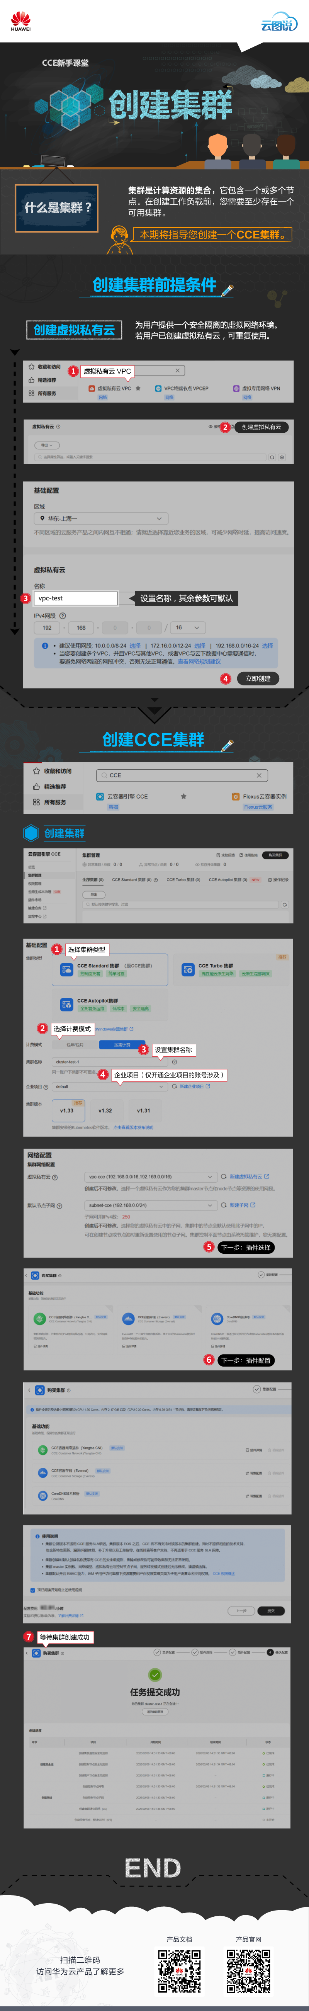Viewport: 309px width, 2011px height.
Task: Star the 虚拟私有云 VPC service
Action: [x=139, y=388]
